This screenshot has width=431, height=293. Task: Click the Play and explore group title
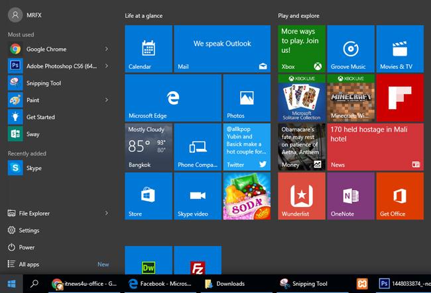point(298,16)
